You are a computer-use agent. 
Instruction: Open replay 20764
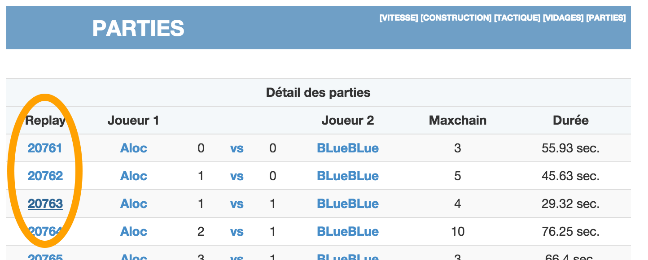pos(45,231)
